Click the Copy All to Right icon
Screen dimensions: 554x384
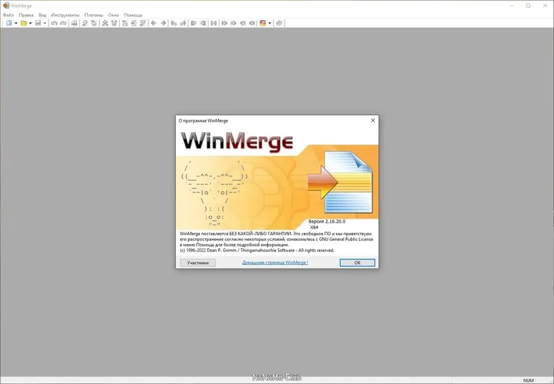click(x=193, y=23)
